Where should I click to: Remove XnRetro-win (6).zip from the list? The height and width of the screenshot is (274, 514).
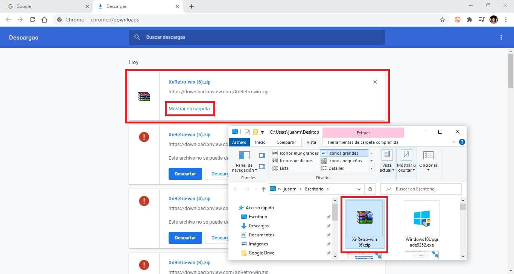(375, 82)
